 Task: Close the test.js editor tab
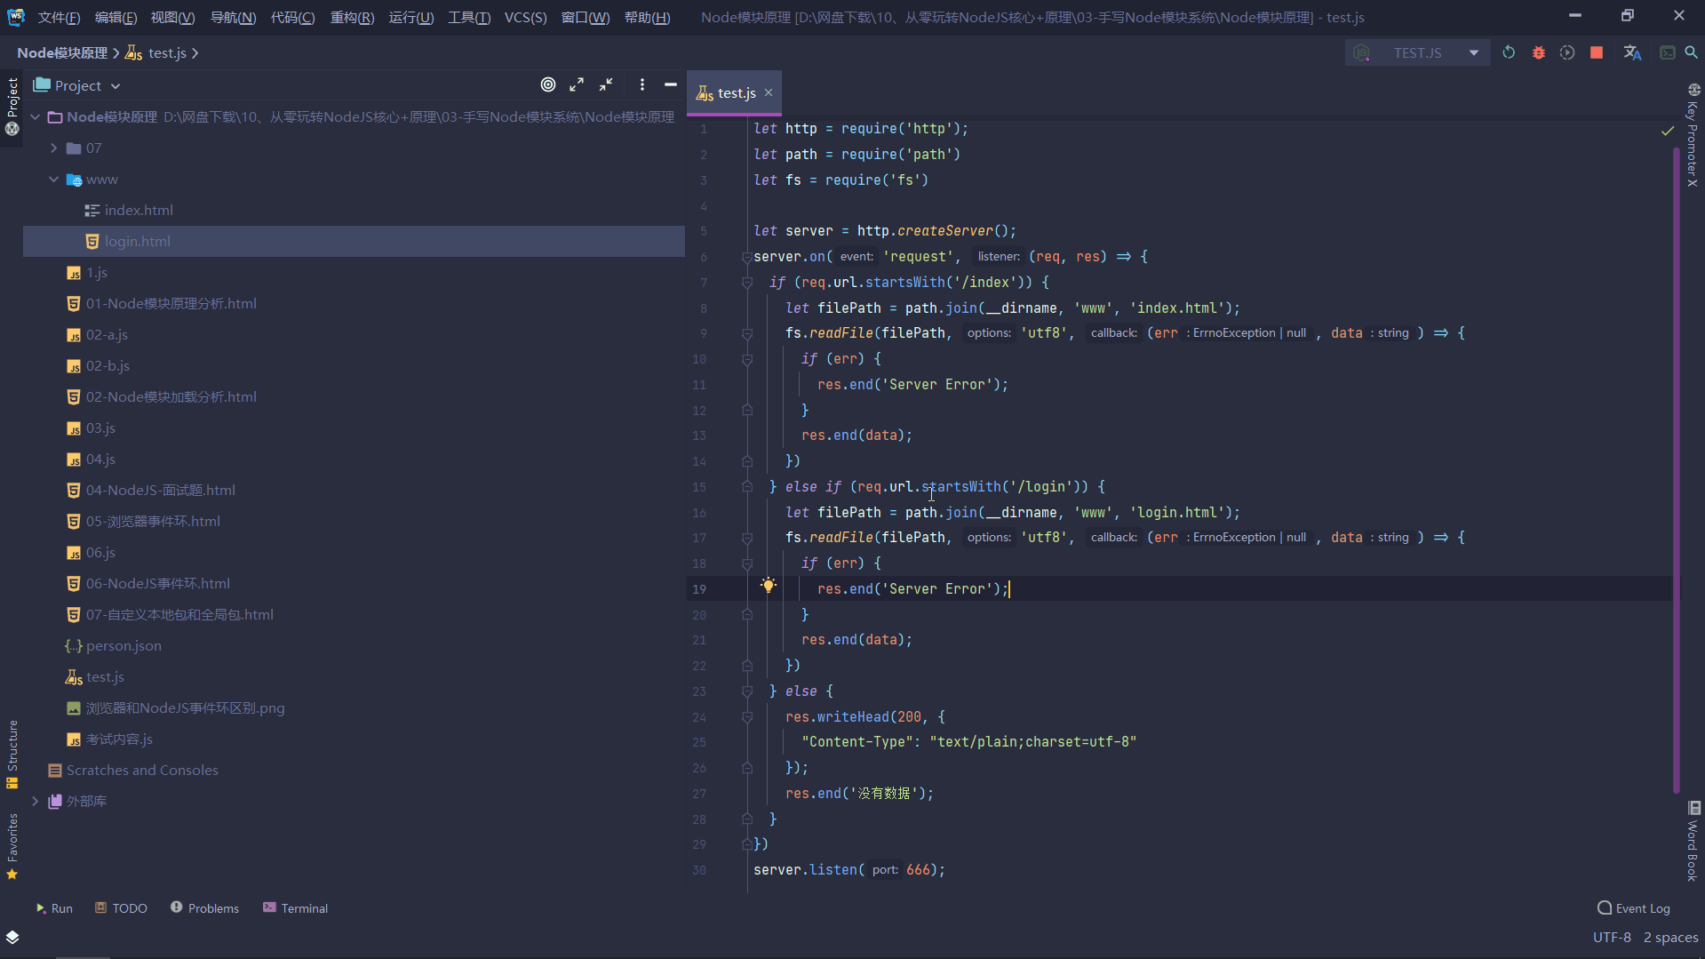(769, 92)
